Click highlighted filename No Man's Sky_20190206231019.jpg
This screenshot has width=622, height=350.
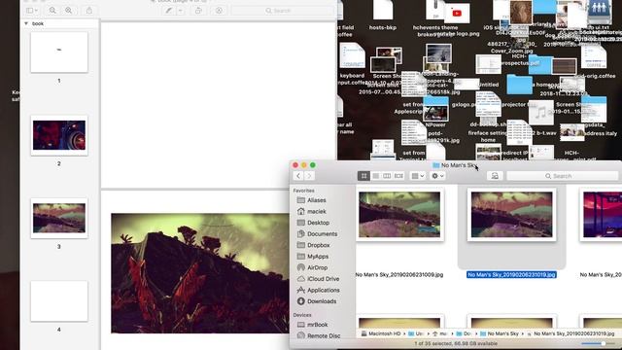tap(511, 274)
